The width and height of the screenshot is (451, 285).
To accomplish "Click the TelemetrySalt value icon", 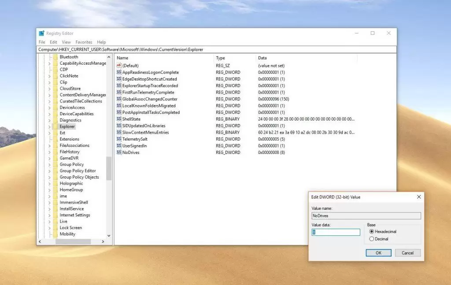I will pyautogui.click(x=119, y=139).
